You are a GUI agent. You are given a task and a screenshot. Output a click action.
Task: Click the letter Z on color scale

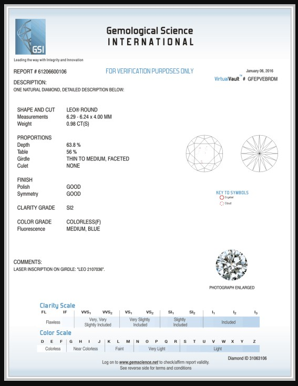pyautogui.click(x=254, y=341)
